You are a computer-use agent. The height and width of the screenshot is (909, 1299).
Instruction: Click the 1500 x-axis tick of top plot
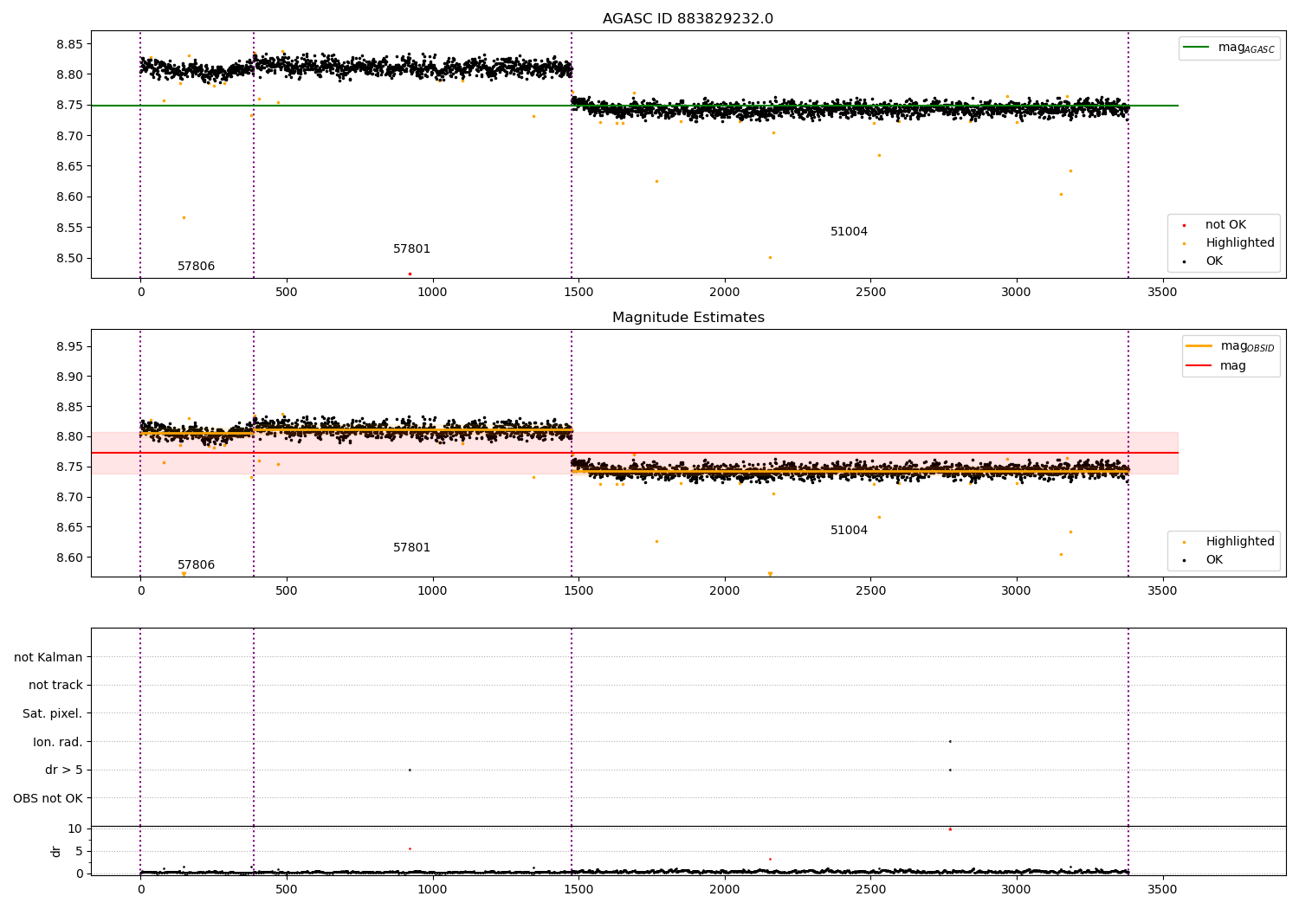click(578, 293)
